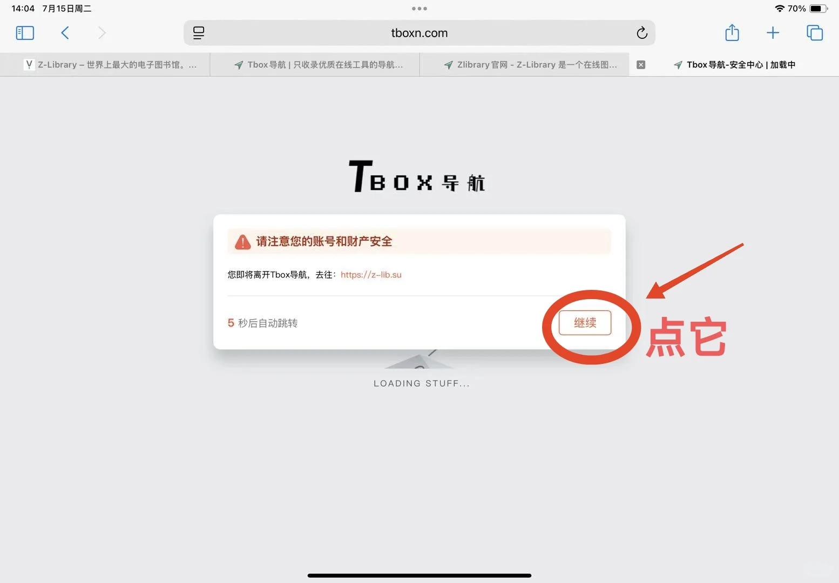Click the Tbox导航 logo
This screenshot has width=839, height=583.
417,176
